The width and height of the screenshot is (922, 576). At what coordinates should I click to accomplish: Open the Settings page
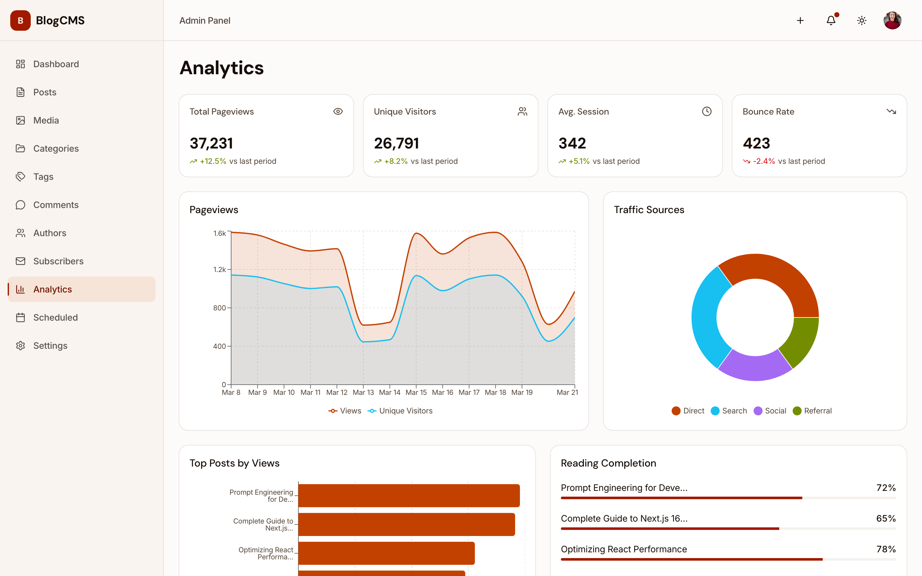[50, 345]
